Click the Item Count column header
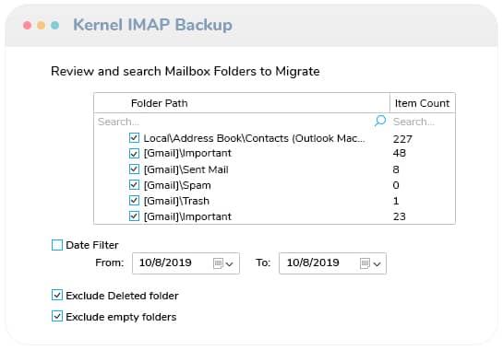The image size is (503, 350). [422, 103]
